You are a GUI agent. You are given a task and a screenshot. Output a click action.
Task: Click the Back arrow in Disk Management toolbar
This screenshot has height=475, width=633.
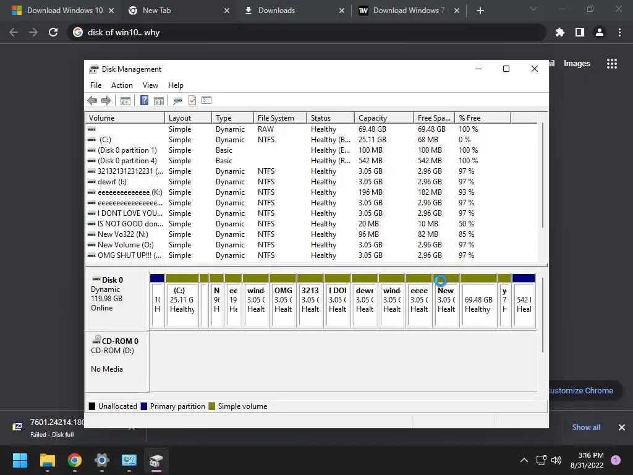pos(92,101)
